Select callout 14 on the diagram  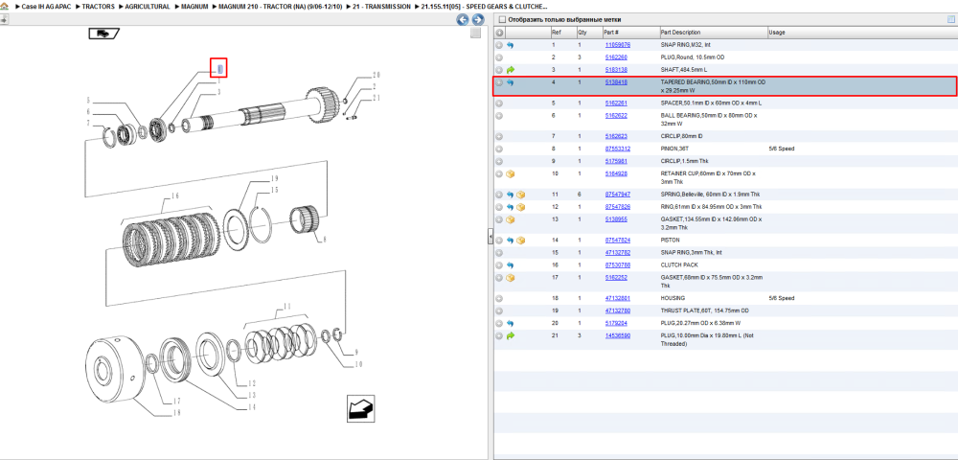(x=251, y=407)
